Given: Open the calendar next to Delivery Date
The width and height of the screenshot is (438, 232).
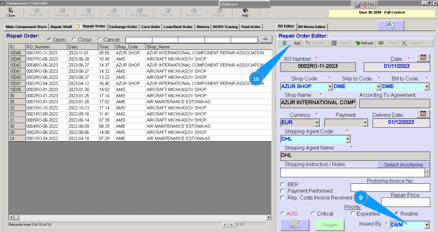Looking at the screenshot, I should 423,114.
